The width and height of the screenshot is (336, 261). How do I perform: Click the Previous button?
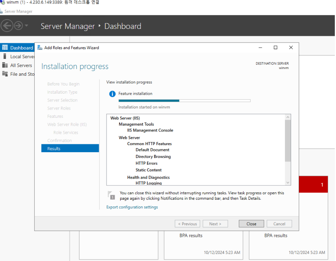[x=187, y=224]
